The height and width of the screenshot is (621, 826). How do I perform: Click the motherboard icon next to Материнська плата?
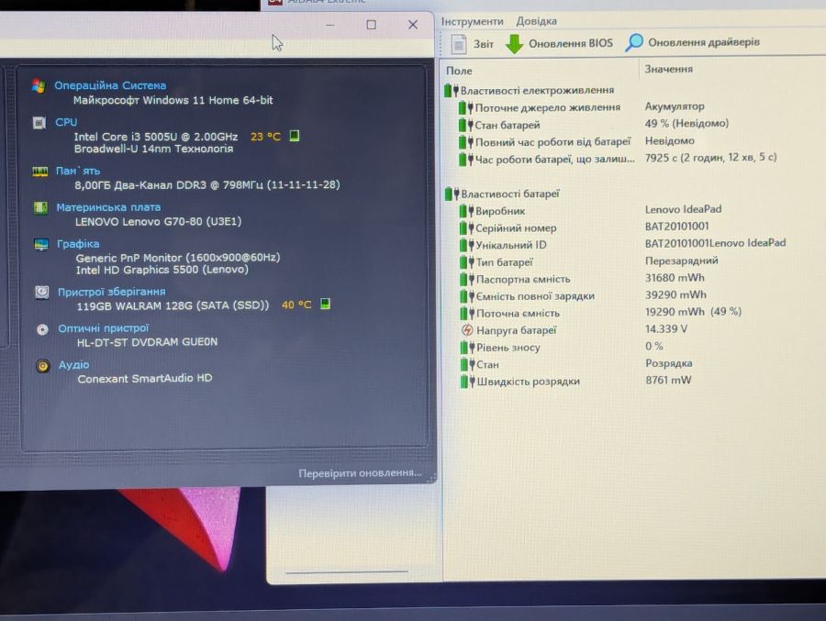pos(40,207)
